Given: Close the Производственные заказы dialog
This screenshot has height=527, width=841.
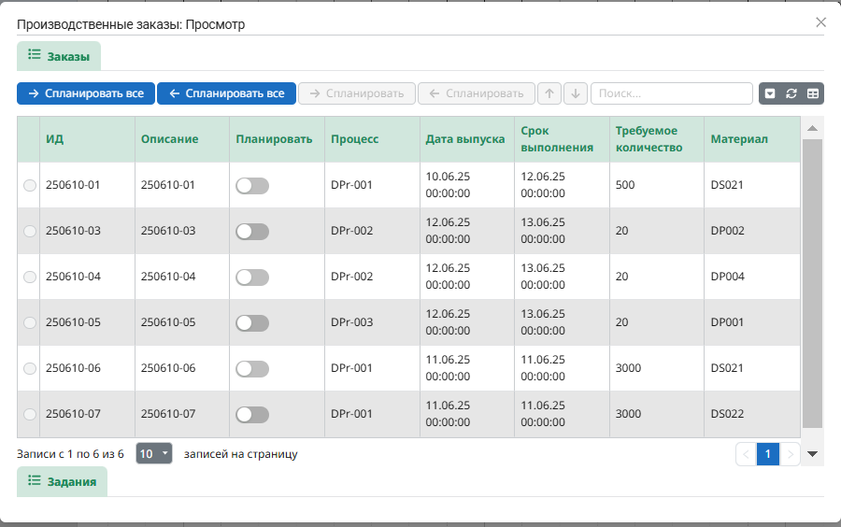Looking at the screenshot, I should point(820,22).
